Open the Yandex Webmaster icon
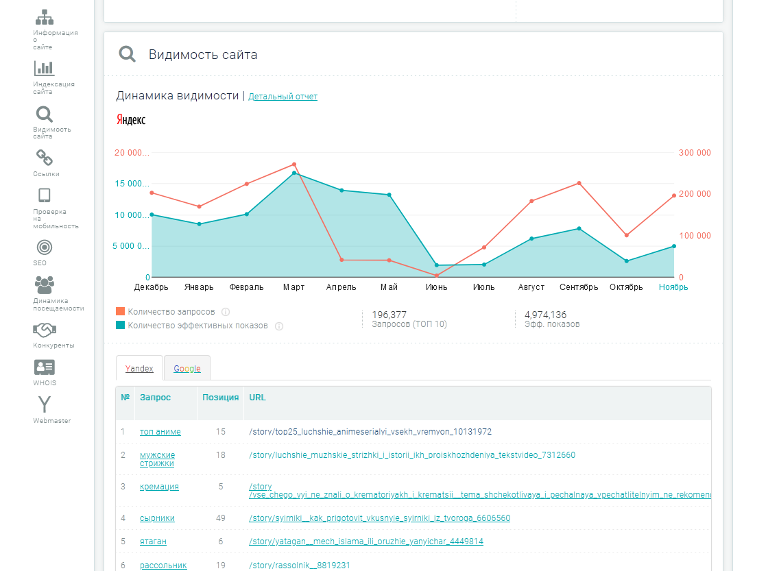The width and height of the screenshot is (779, 571). tap(44, 404)
